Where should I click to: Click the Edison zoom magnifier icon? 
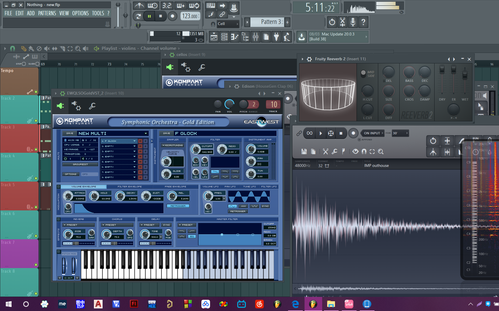[381, 151]
